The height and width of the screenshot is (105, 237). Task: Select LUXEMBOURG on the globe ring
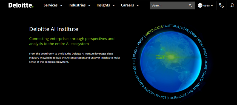point(178,96)
